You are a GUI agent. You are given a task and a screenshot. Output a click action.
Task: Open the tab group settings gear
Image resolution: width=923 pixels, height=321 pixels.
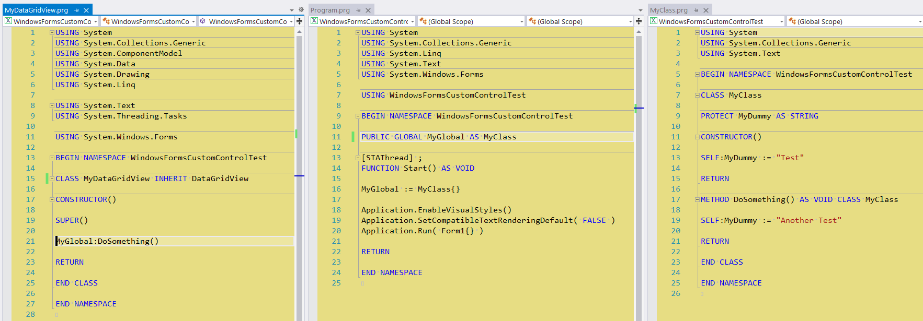pyautogui.click(x=301, y=10)
